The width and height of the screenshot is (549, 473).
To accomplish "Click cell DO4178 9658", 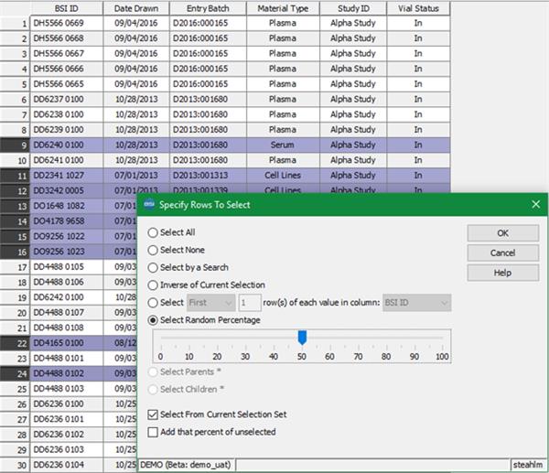I will (x=67, y=221).
